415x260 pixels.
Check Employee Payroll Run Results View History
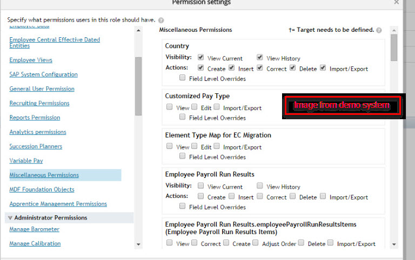click(260, 186)
